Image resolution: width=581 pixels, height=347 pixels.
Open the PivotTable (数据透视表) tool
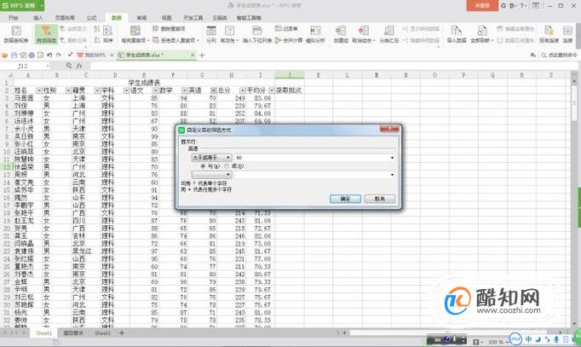(16, 34)
